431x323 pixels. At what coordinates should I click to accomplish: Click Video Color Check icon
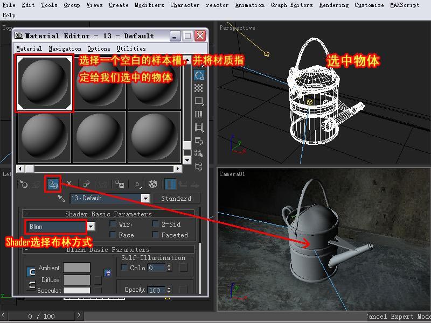198,114
